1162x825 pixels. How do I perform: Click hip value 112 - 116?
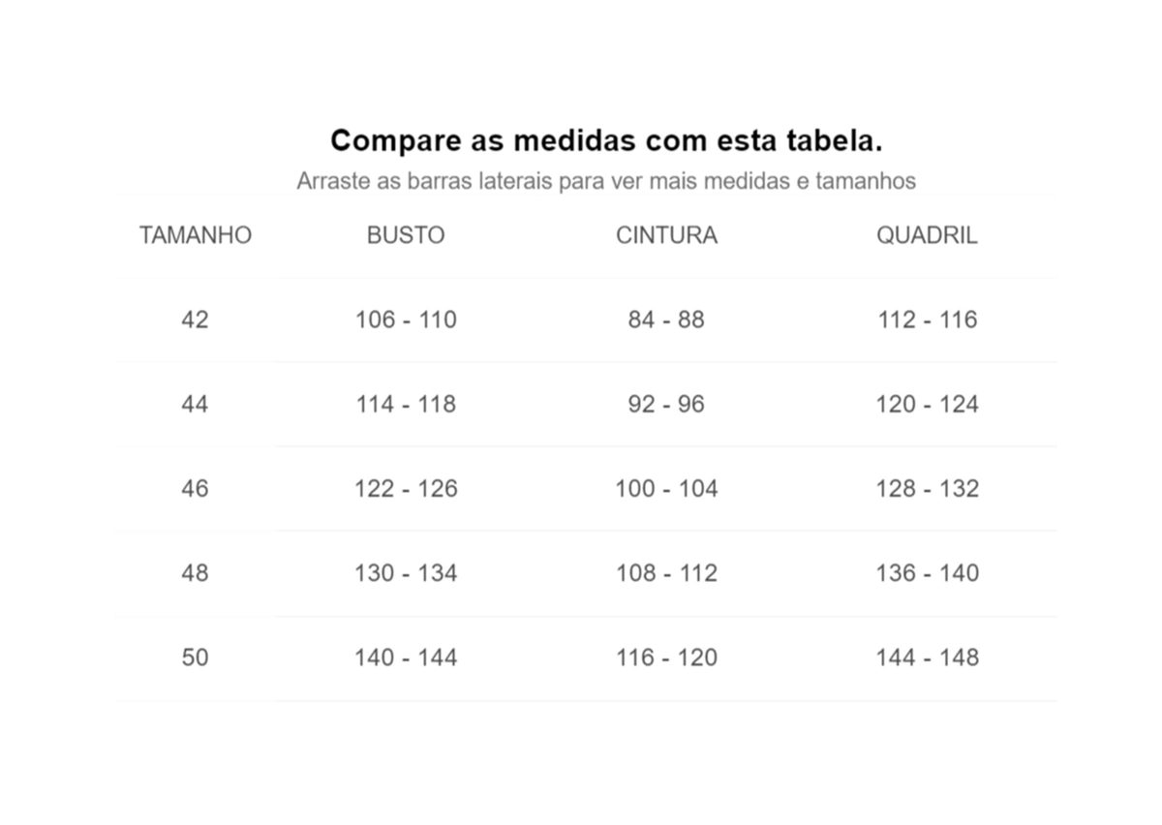tap(927, 320)
